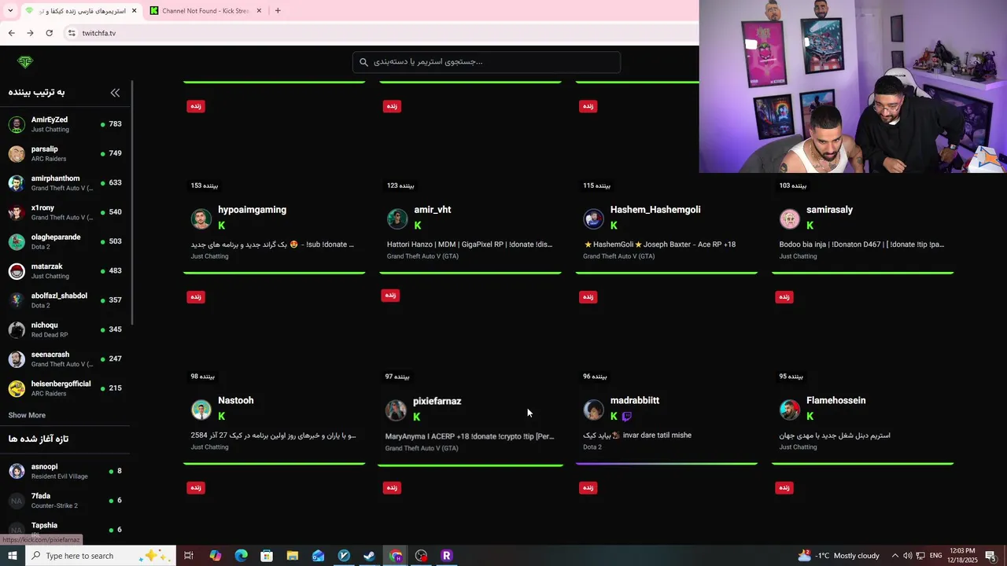Select matarzak Just Chatting sidebar entry
The image size is (1007, 566).
[65, 271]
